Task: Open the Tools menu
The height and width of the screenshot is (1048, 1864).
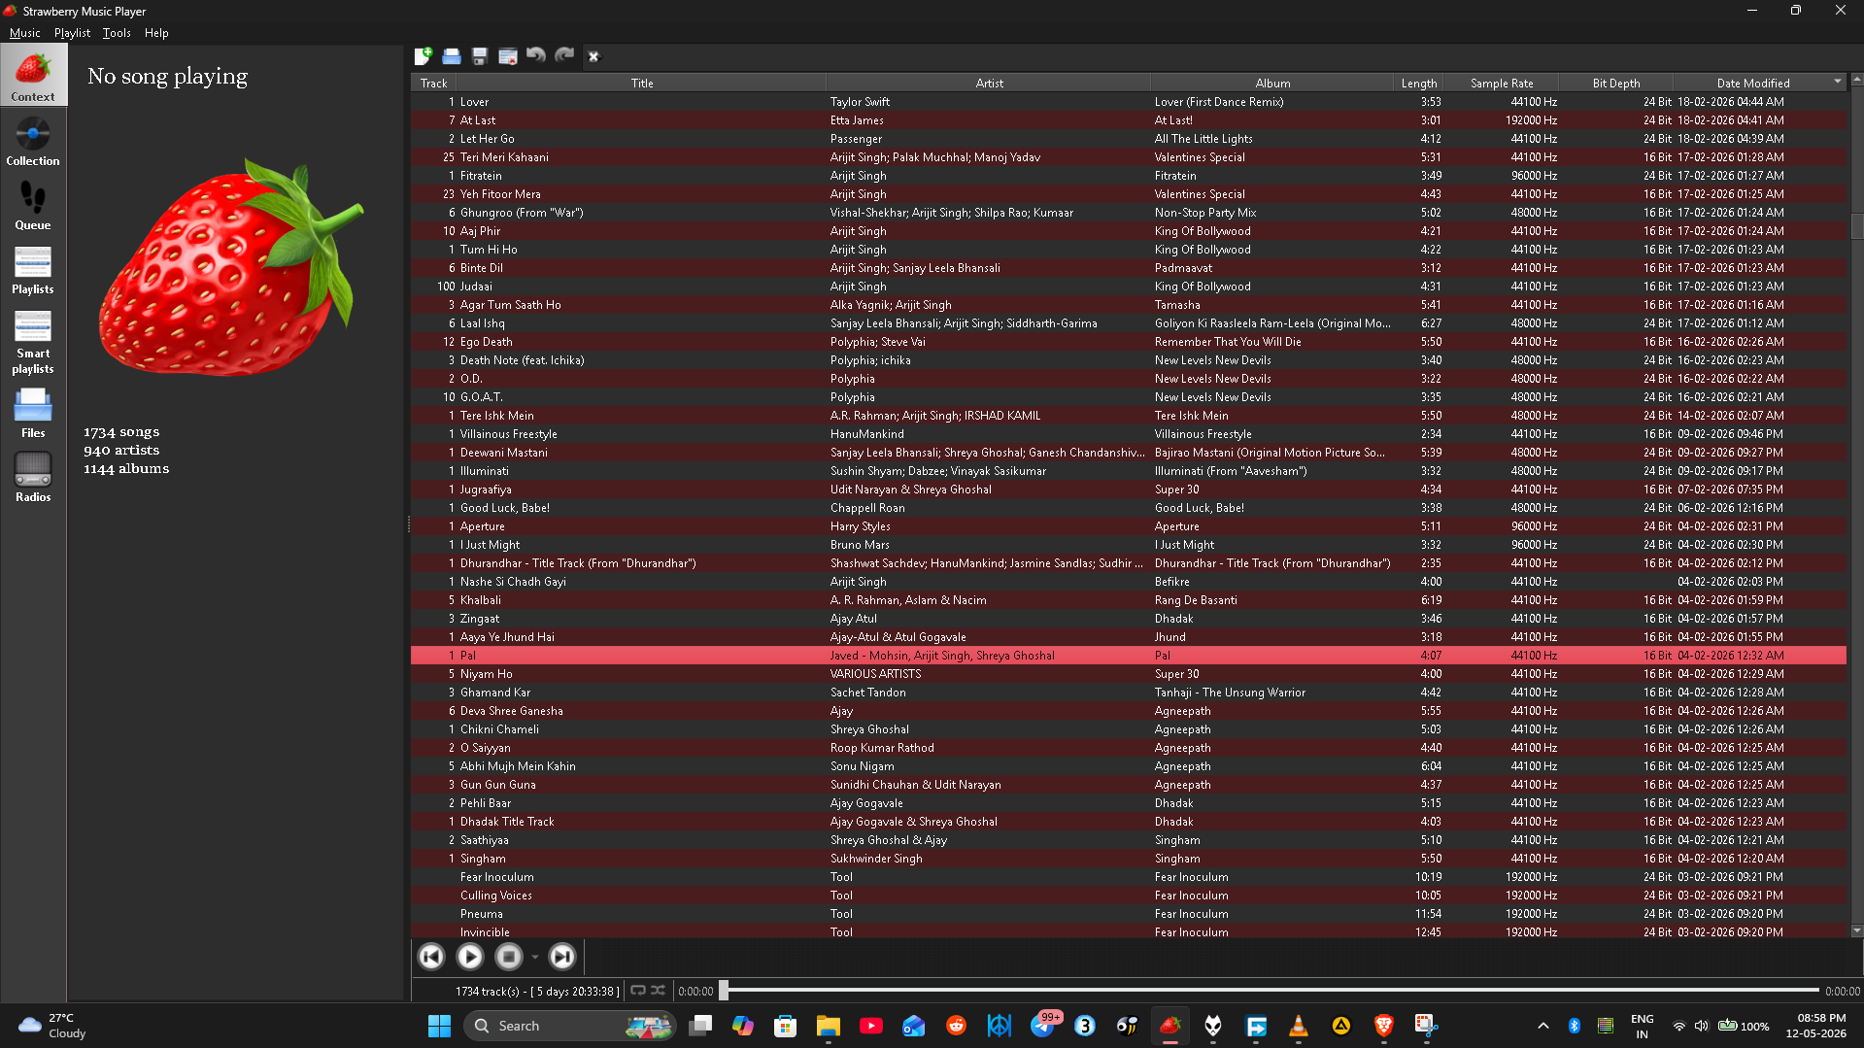Action: (117, 33)
